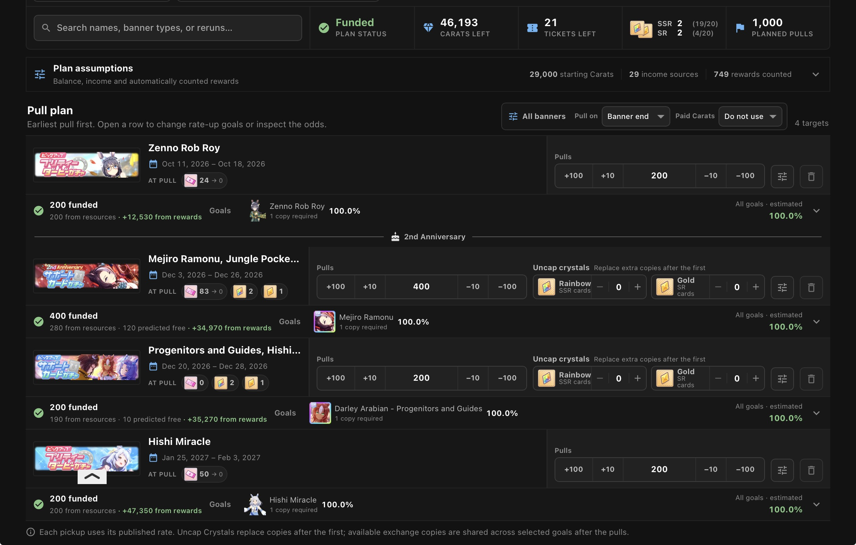Viewport: 856px width, 545px height.
Task: Open the Paid Carats Do not use dropdown
Action: tap(750, 116)
